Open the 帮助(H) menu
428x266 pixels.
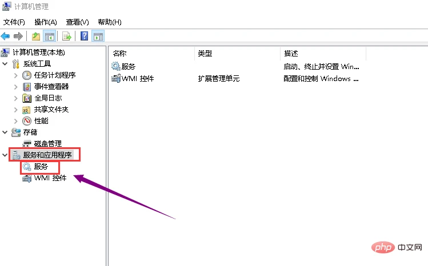click(x=109, y=22)
